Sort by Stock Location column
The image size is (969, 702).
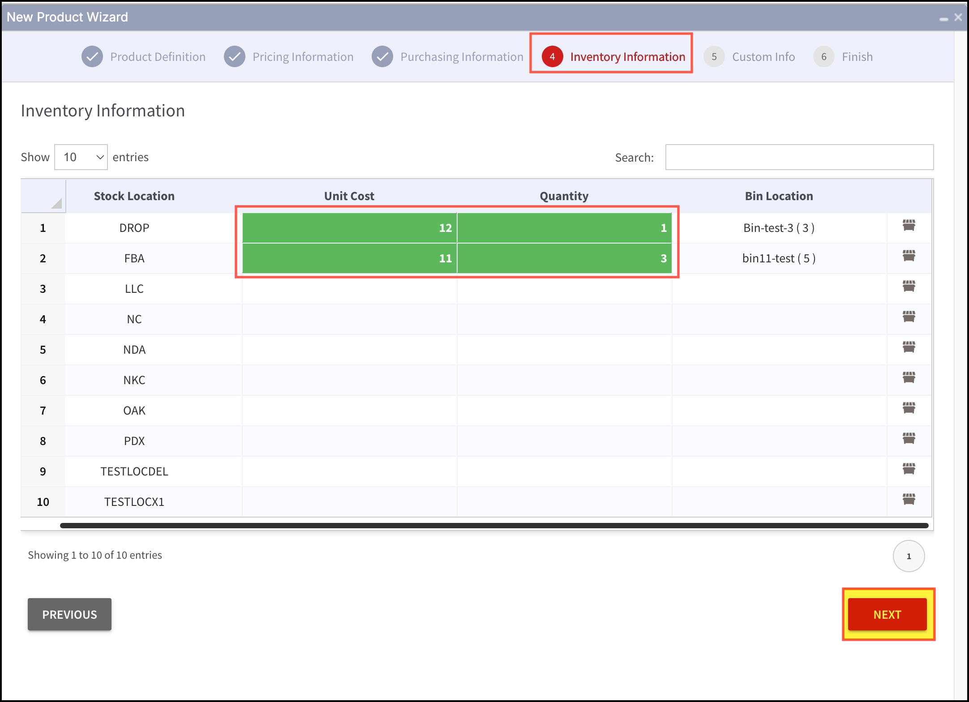pyautogui.click(x=134, y=196)
